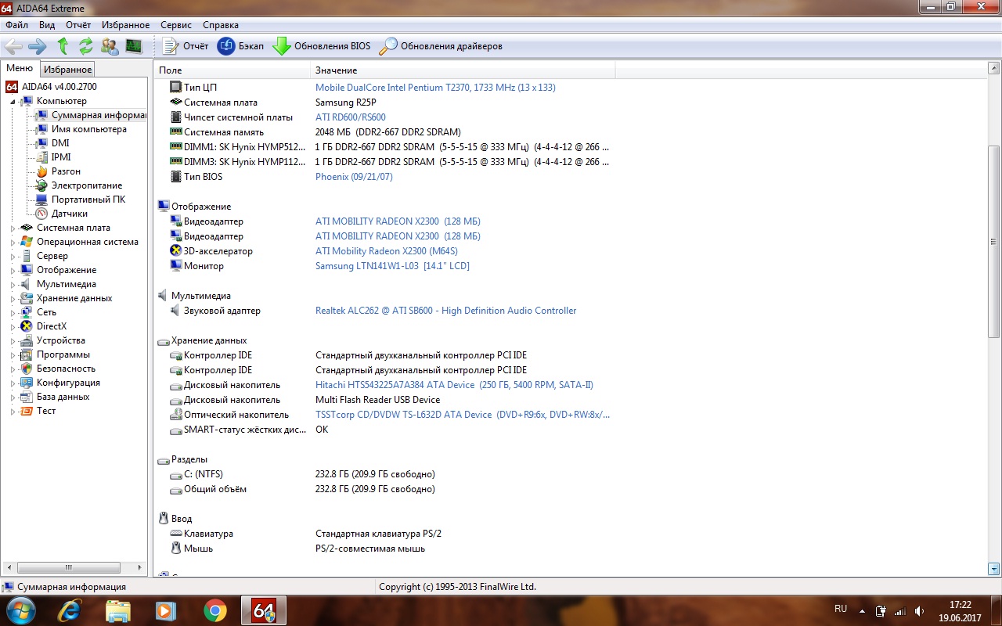This screenshot has width=1002, height=626.
Task: Open the Файл menu
Action: (x=16, y=25)
